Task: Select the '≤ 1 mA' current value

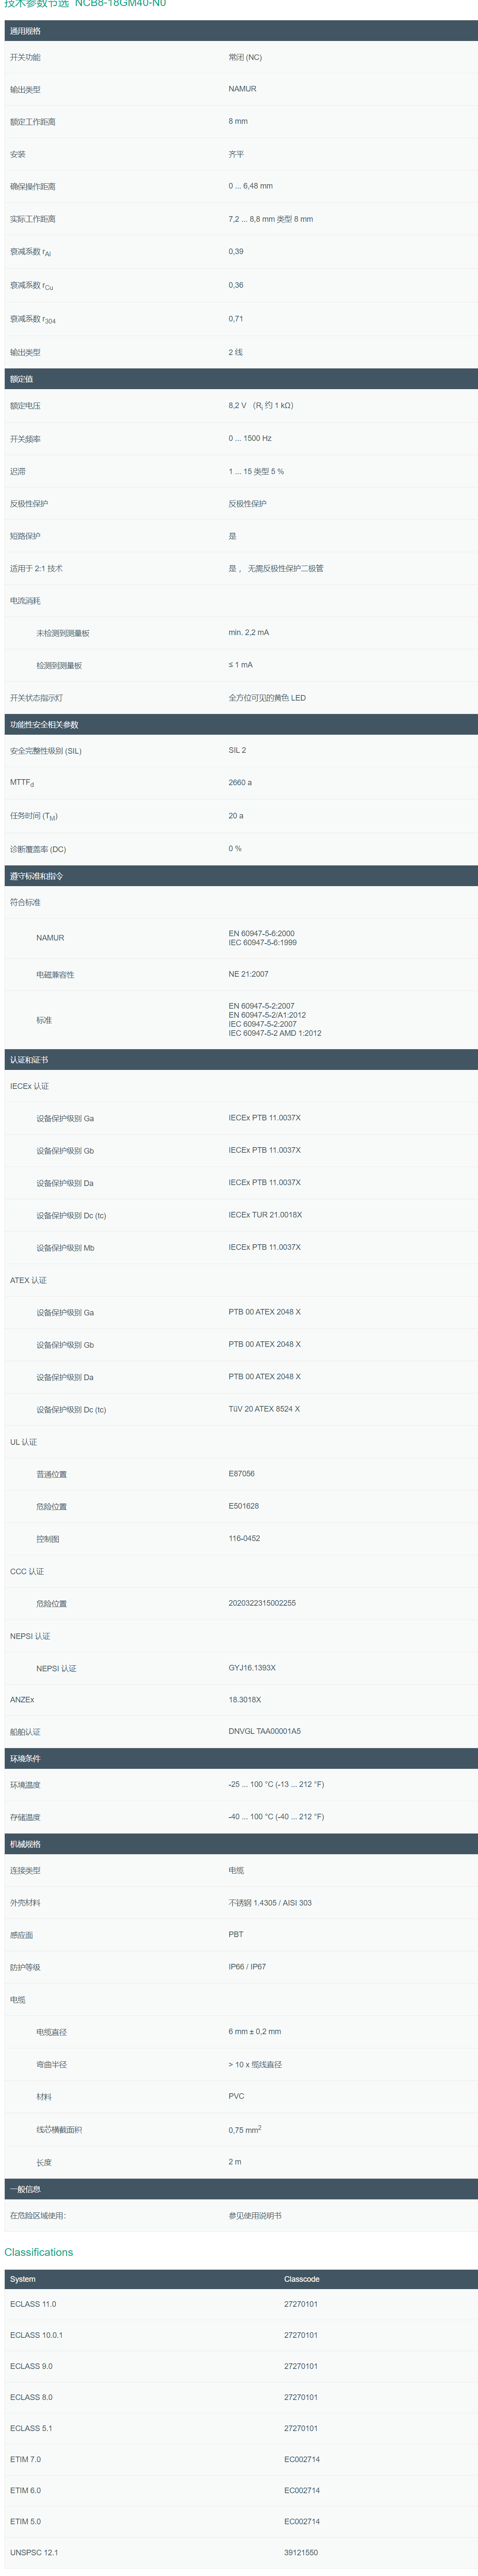Action: point(241,665)
